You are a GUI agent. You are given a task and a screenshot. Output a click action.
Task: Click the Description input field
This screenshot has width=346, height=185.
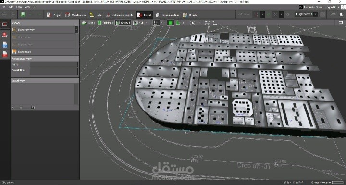(54, 72)
